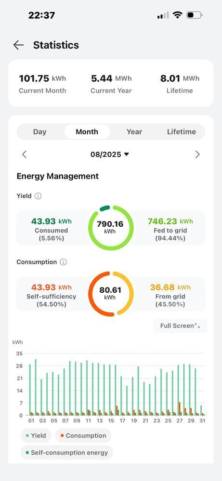
Task: Go to next month with right chevron
Action: [x=197, y=154]
